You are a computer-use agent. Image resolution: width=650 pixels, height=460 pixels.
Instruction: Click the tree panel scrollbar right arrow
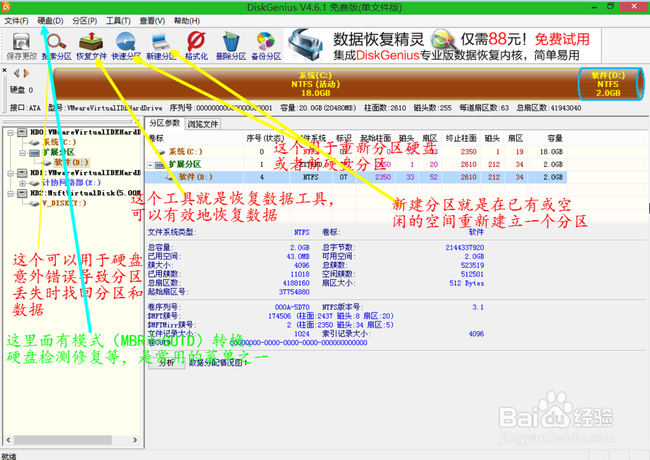[x=135, y=440]
